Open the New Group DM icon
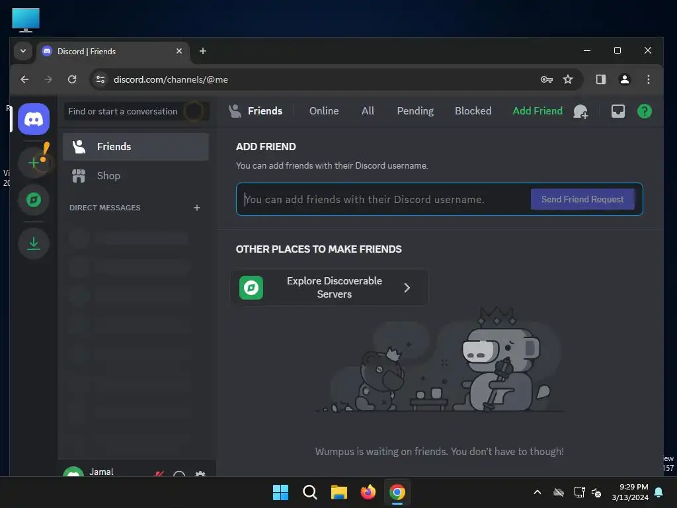677x508 pixels. [580, 111]
